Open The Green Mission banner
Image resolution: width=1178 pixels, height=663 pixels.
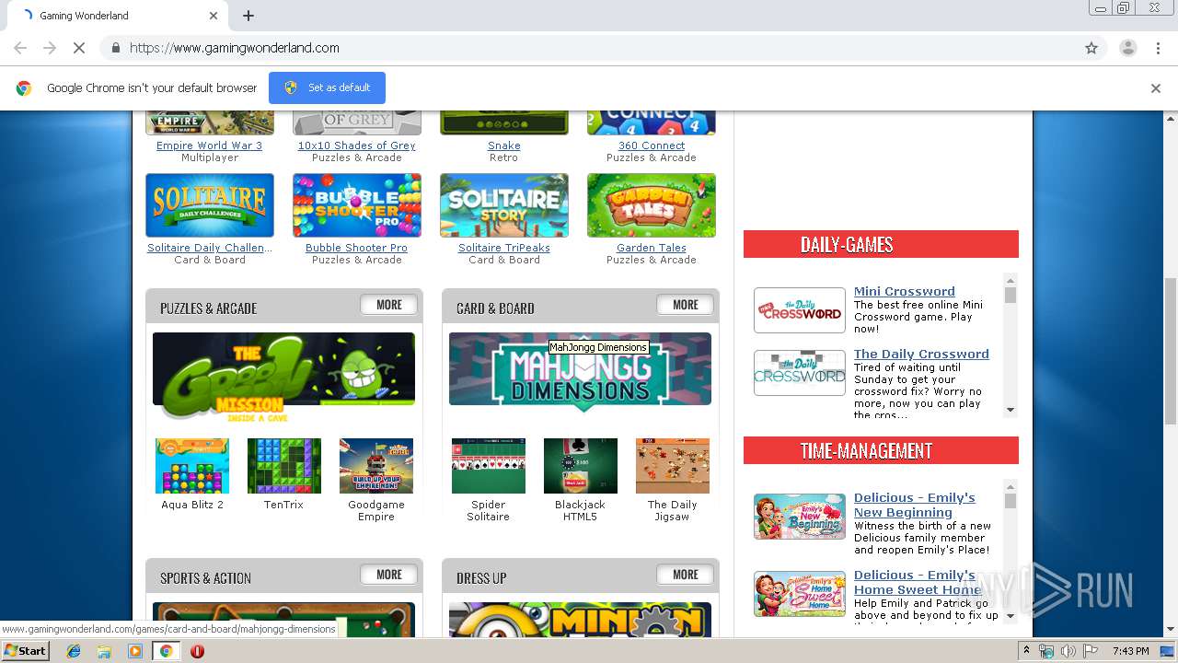283,377
